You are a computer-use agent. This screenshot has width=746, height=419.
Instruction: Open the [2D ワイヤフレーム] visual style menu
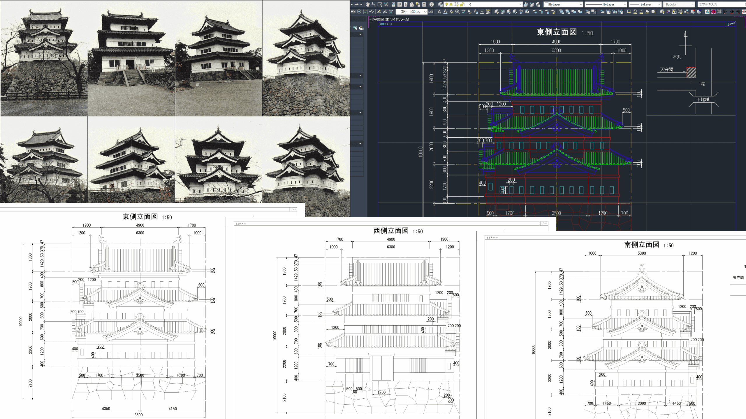397,19
